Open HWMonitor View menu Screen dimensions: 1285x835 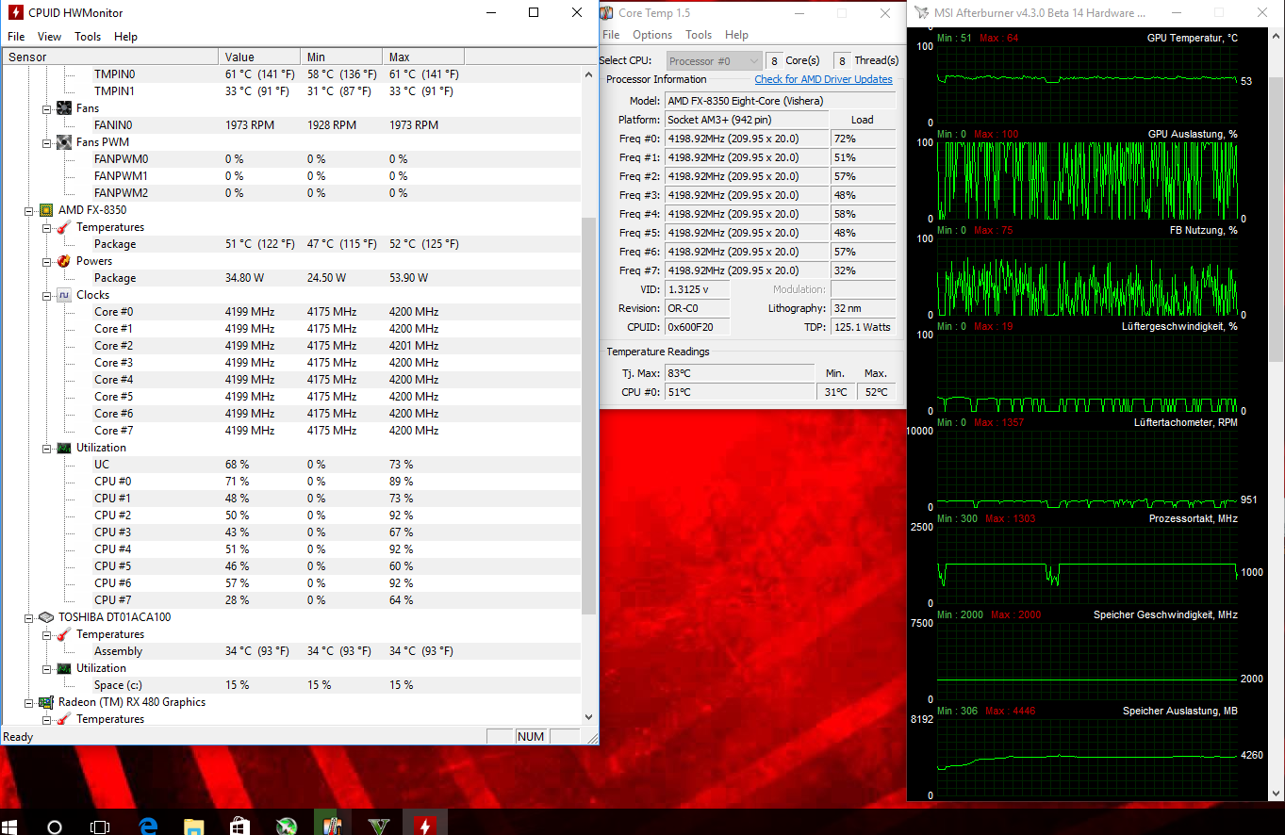(49, 37)
